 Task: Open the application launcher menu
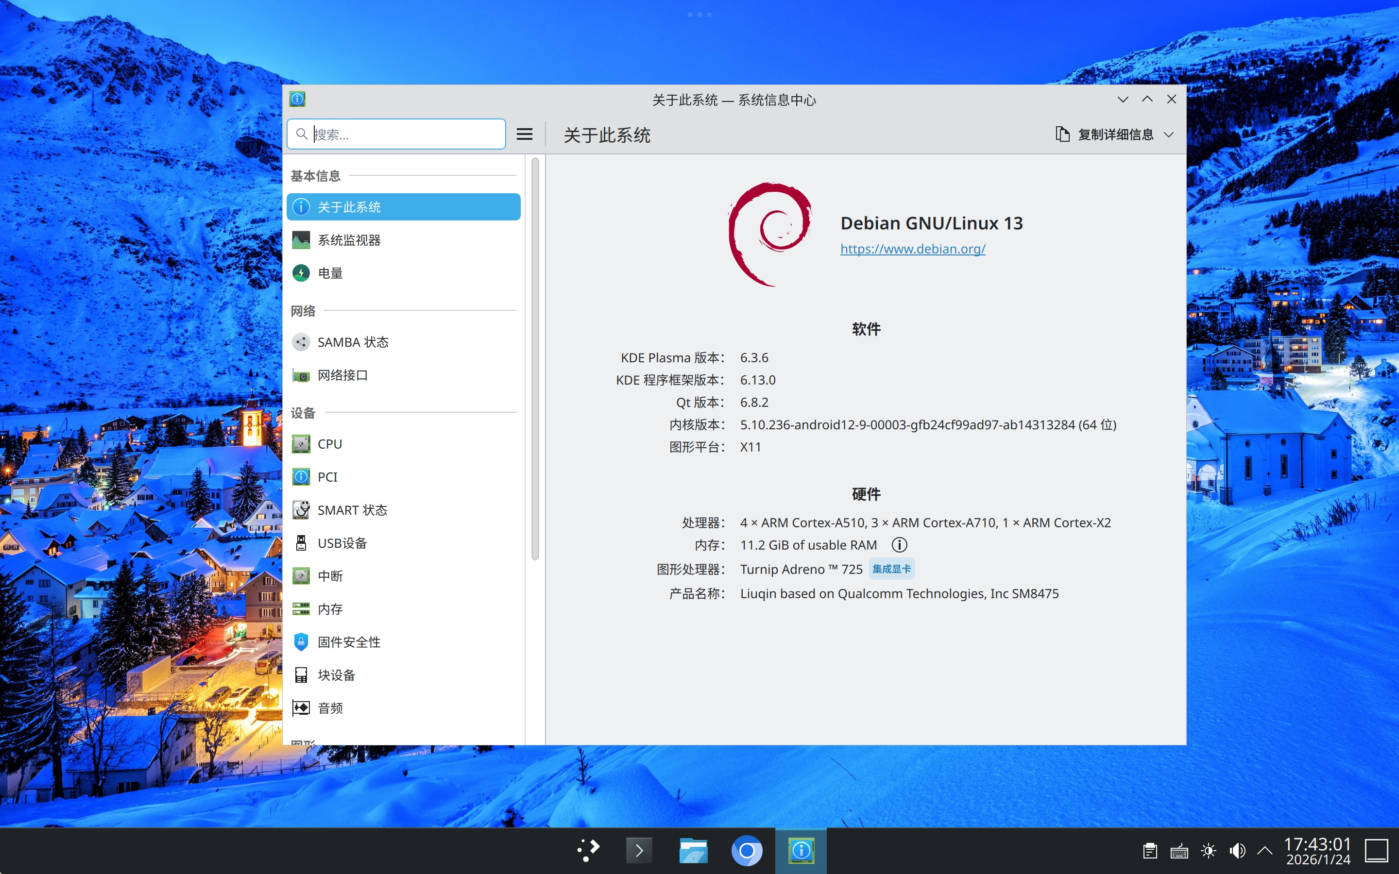pos(588,850)
